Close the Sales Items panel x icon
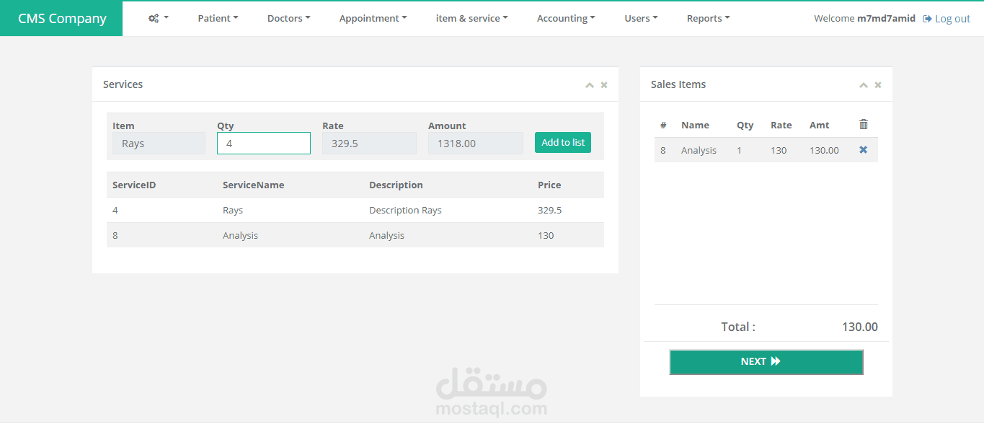 [x=878, y=85]
